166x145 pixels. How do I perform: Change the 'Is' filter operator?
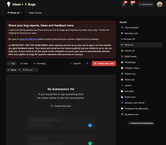[x=19, y=70]
